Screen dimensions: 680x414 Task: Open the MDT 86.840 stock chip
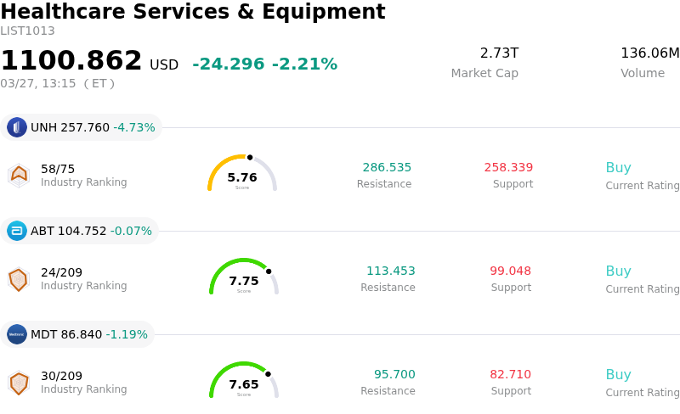[78, 334]
